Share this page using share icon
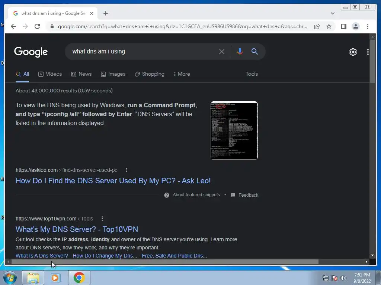Image resolution: width=381 pixels, height=285 pixels. [317, 26]
